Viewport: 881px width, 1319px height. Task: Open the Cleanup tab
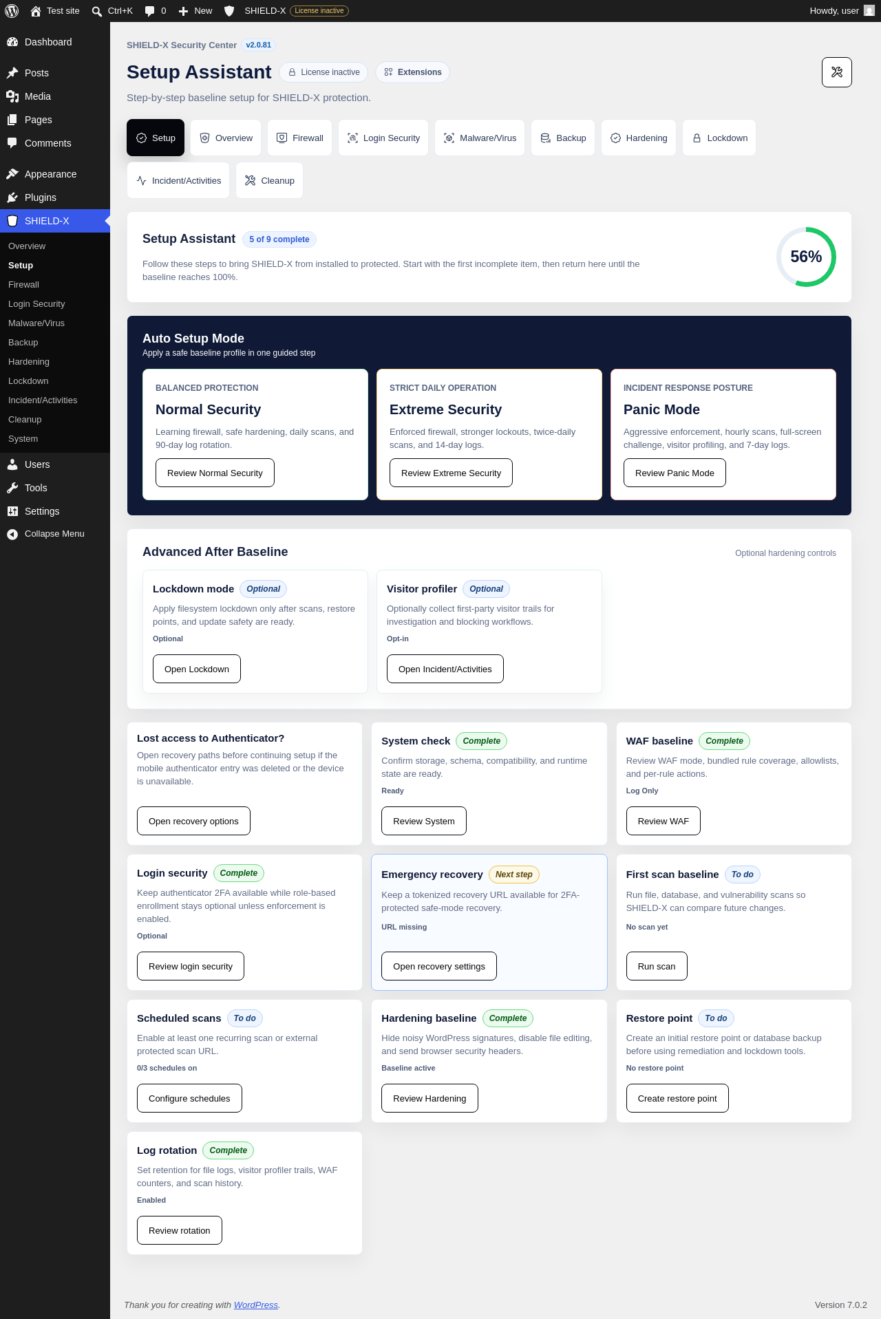pos(269,181)
